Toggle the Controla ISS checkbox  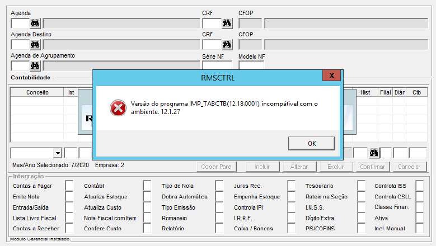click(x=420, y=186)
